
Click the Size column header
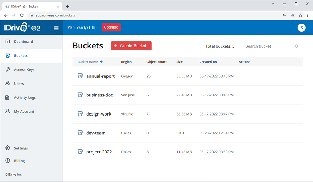pos(179,62)
